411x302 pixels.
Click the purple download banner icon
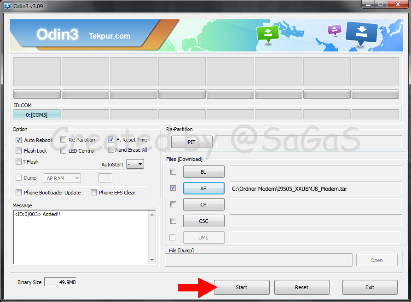pyautogui.click(x=335, y=29)
